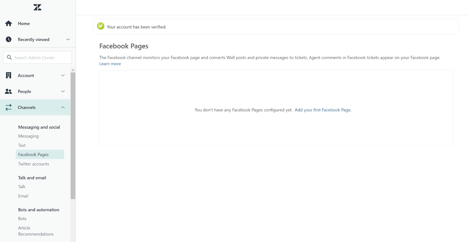468x242 pixels.
Task: Click the Zendesk logo icon
Action: [37, 7]
